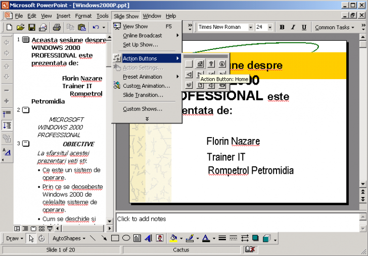
Task: Open the Format menu
Action: pos(83,16)
